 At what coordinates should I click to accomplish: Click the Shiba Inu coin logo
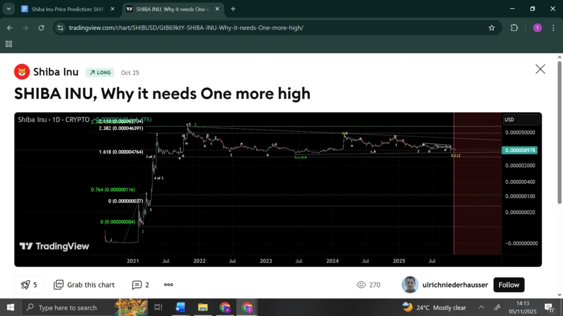pos(21,71)
